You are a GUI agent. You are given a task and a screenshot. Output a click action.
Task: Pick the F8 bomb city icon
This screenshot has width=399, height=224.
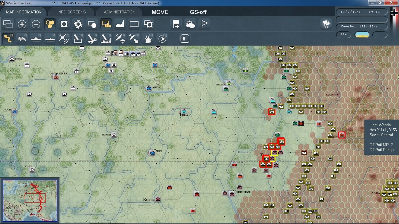pos(106,38)
